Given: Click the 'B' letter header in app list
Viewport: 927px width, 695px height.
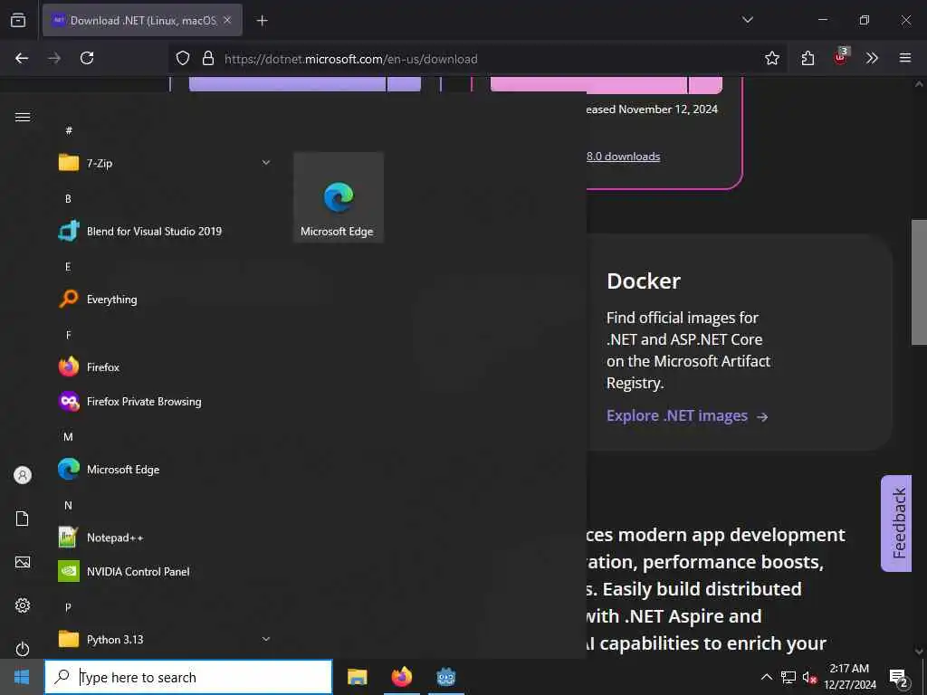Looking at the screenshot, I should point(68,198).
